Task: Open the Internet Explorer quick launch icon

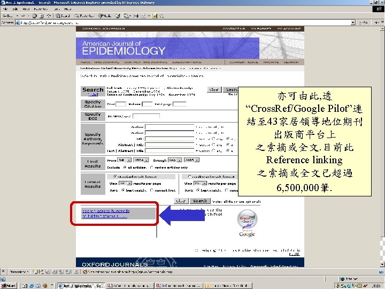Action: click(32, 286)
